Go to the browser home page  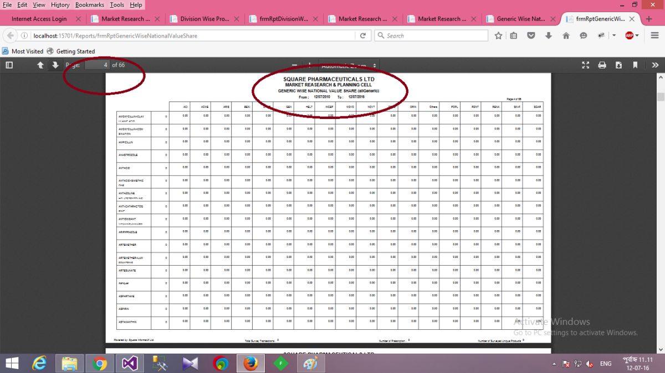point(566,35)
